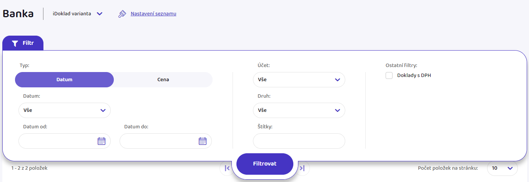The height and width of the screenshot is (182, 529).
Task: Select the Datum filter type
Action: 65,80
